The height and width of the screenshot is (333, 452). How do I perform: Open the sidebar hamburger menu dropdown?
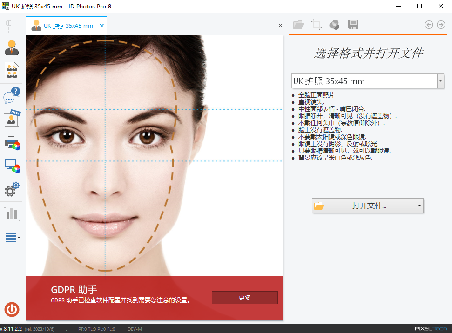(x=13, y=238)
